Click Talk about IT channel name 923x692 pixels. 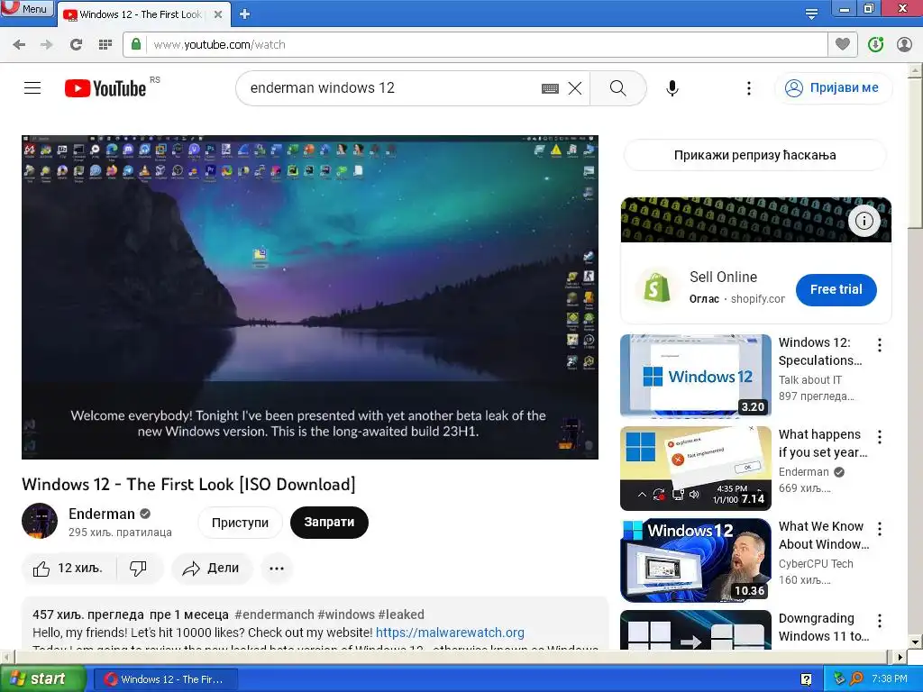pyautogui.click(x=810, y=380)
